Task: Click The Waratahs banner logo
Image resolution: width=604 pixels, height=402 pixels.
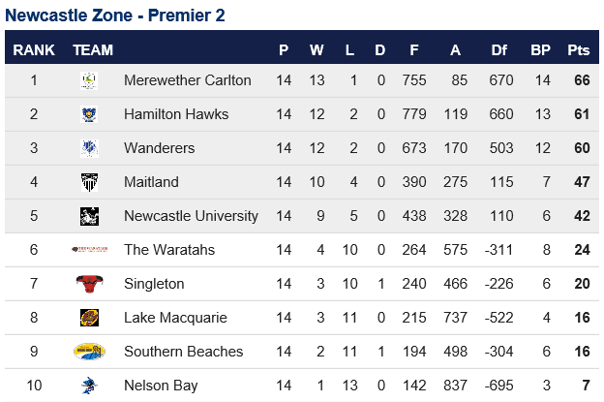Action: [89, 249]
